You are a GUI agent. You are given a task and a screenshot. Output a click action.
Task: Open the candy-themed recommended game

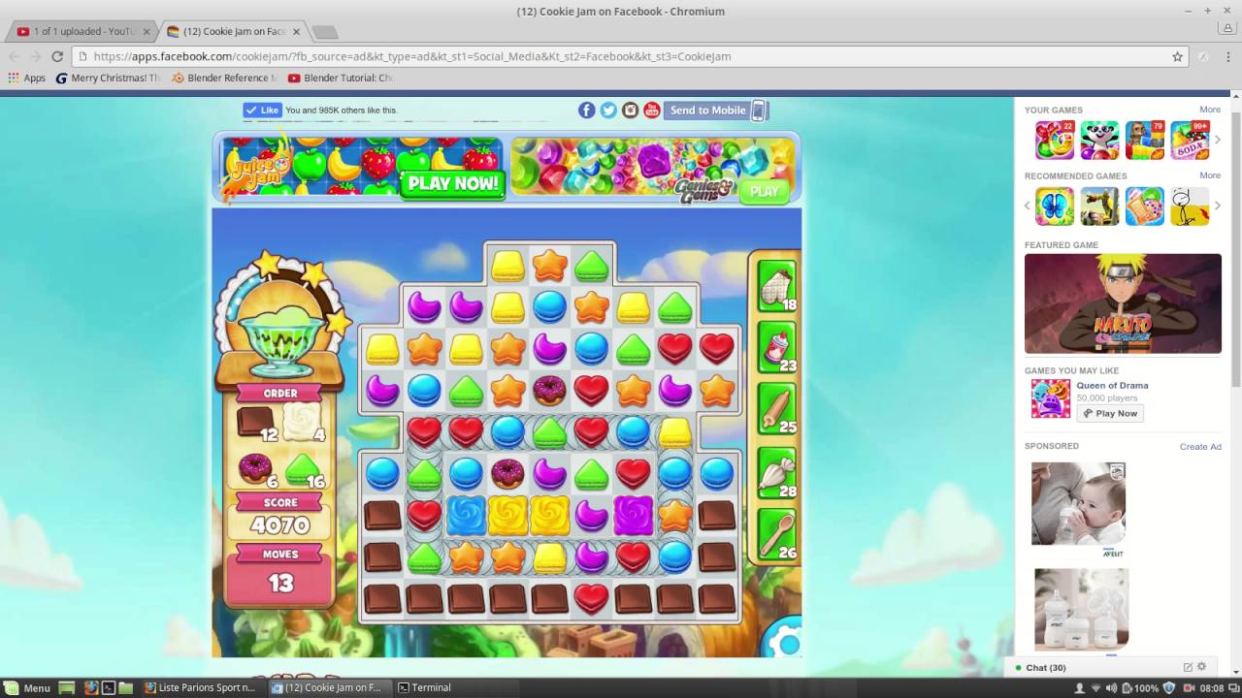pos(1145,206)
